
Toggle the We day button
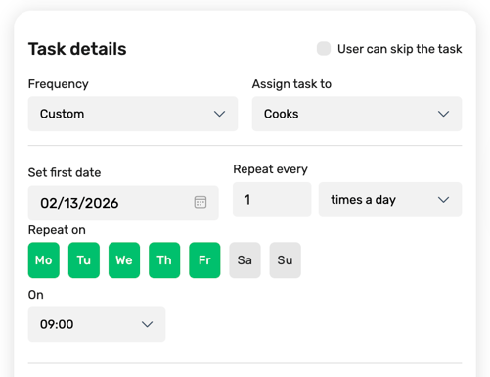click(x=124, y=260)
